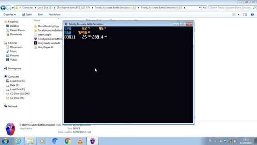Click Open in the Explorer toolbar
This screenshot has width=257, height=145.
click(27, 14)
